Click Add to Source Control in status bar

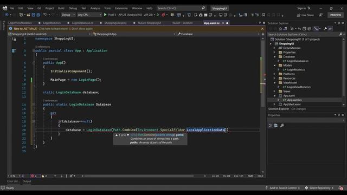coord(283,188)
